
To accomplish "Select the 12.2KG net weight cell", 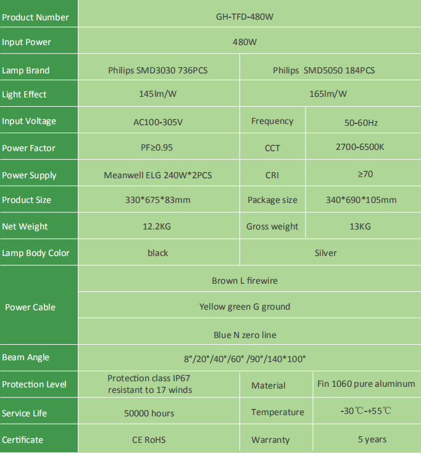I will 159,226.
